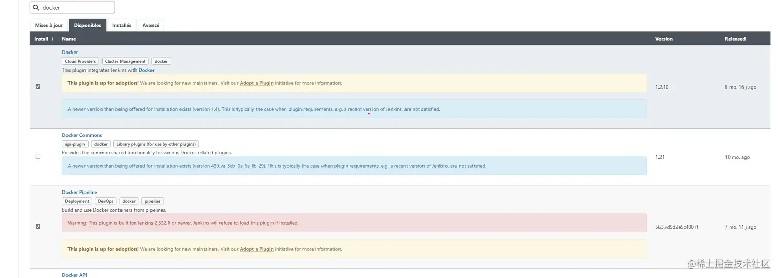Screen dimensions: 779x278
Task: Sort by the Released column header
Action: tap(735, 39)
